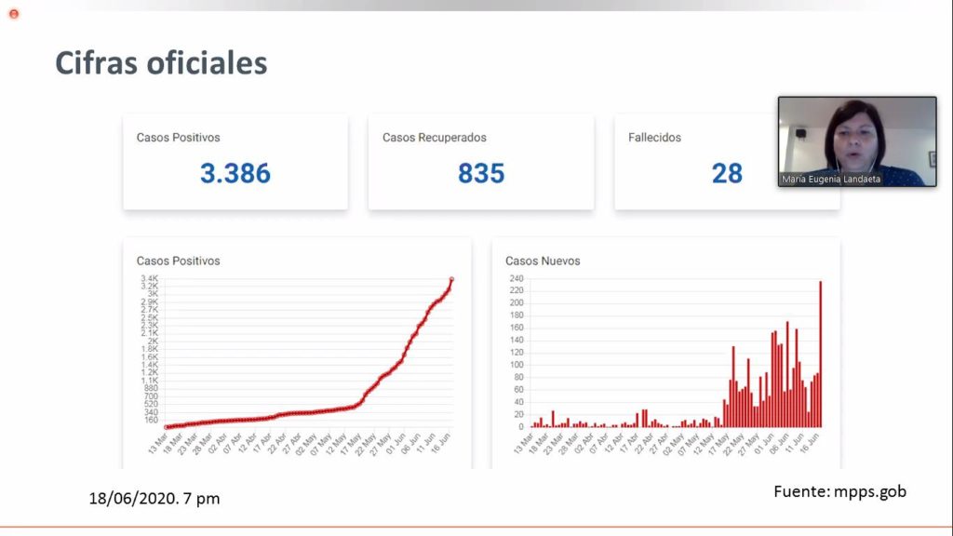Click the 3.386 positive cases number
The height and width of the screenshot is (536, 953).
pyautogui.click(x=235, y=173)
